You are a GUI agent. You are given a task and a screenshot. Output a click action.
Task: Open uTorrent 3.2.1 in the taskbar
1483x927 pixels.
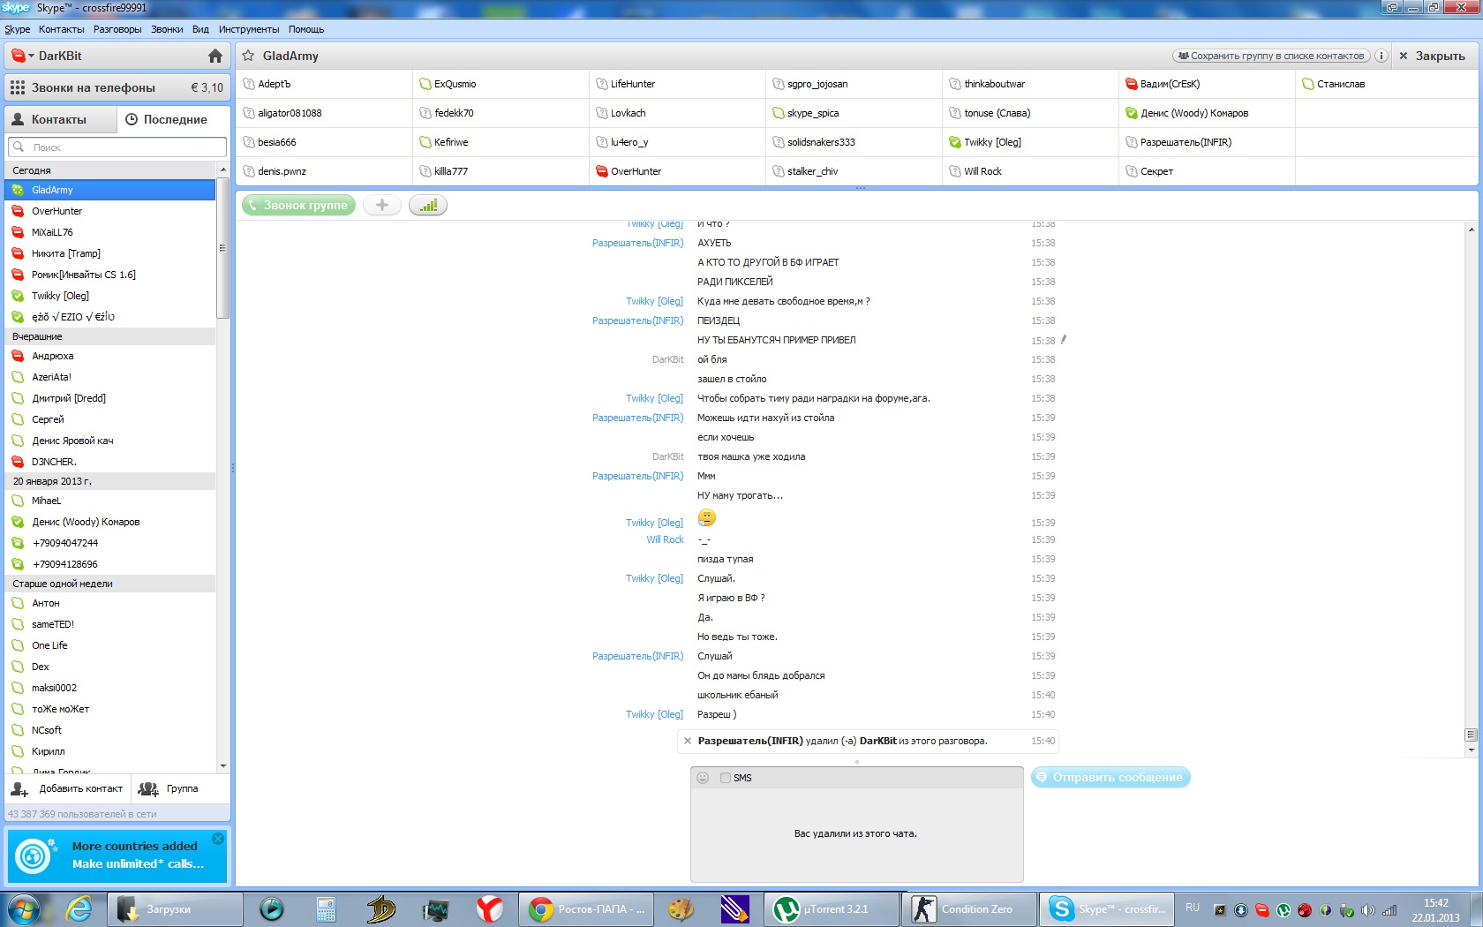(x=831, y=908)
